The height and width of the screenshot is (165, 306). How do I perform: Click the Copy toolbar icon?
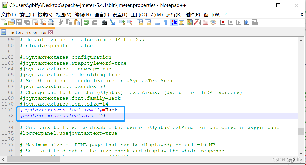69,22
